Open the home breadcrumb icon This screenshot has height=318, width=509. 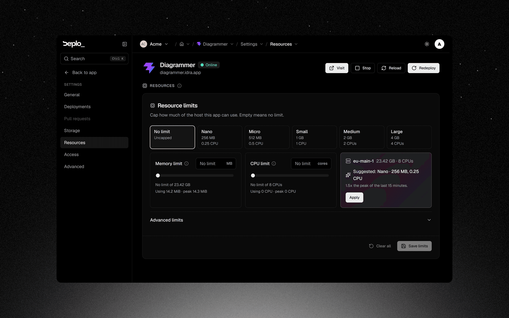182,44
